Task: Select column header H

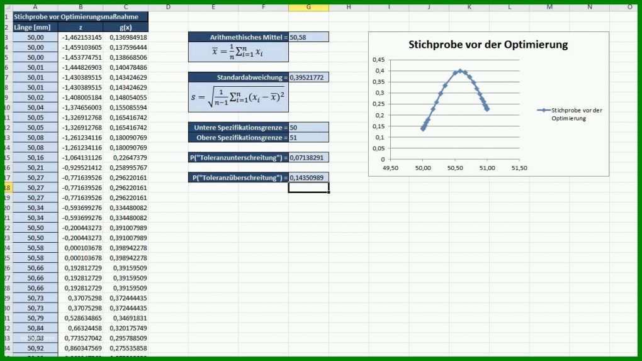Action: [x=349, y=7]
